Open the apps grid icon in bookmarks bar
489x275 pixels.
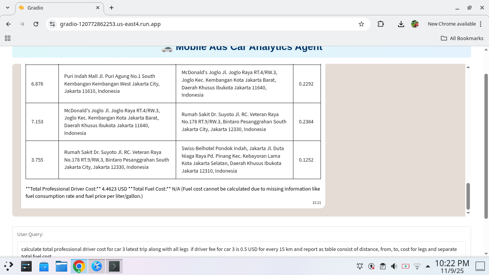(x=7, y=38)
